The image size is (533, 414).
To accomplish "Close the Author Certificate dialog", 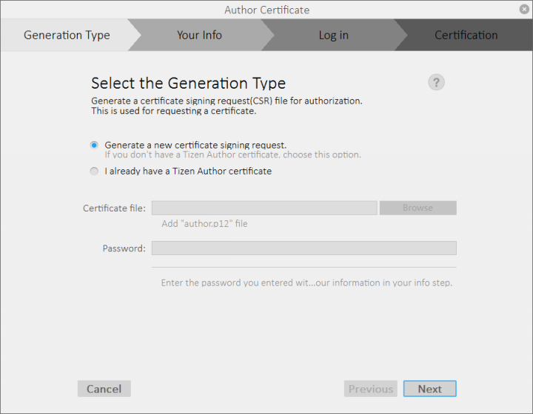I will click(x=524, y=9).
